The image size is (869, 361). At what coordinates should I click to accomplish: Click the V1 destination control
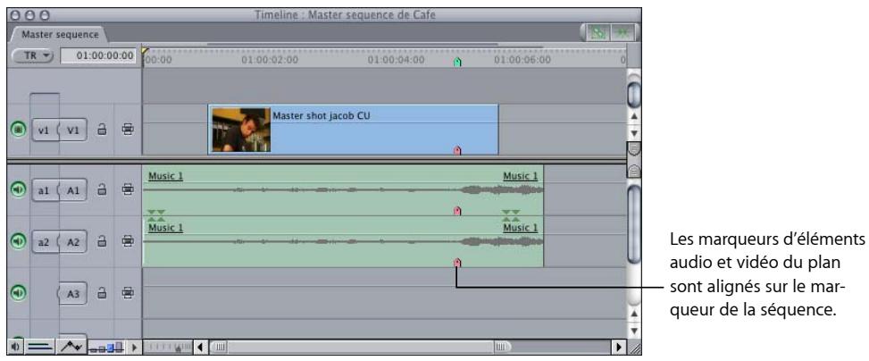point(73,130)
